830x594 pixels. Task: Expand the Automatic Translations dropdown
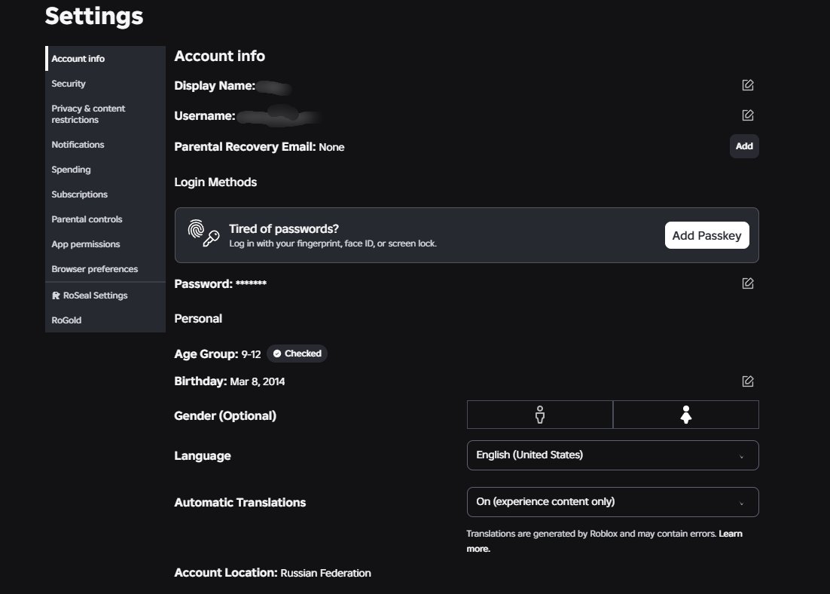(x=612, y=502)
